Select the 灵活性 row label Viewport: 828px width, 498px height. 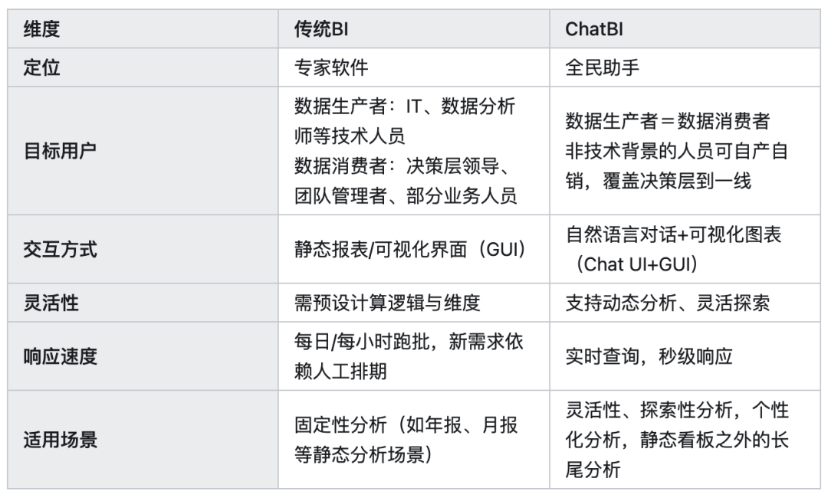143,303
